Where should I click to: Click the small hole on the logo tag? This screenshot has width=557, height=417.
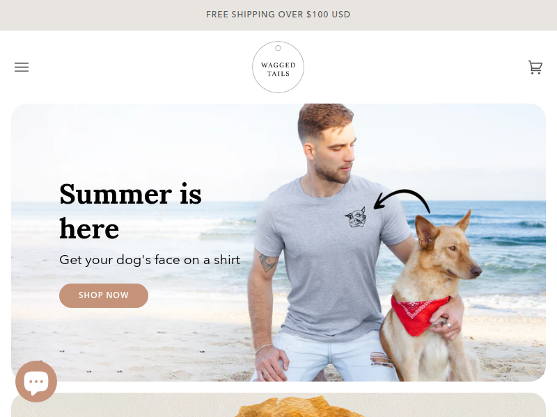click(x=278, y=48)
